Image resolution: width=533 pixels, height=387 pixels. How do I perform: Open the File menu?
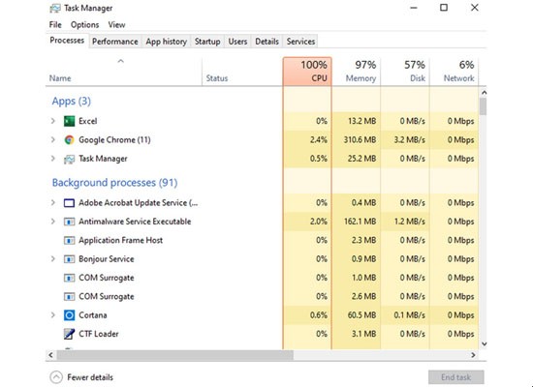(55, 25)
